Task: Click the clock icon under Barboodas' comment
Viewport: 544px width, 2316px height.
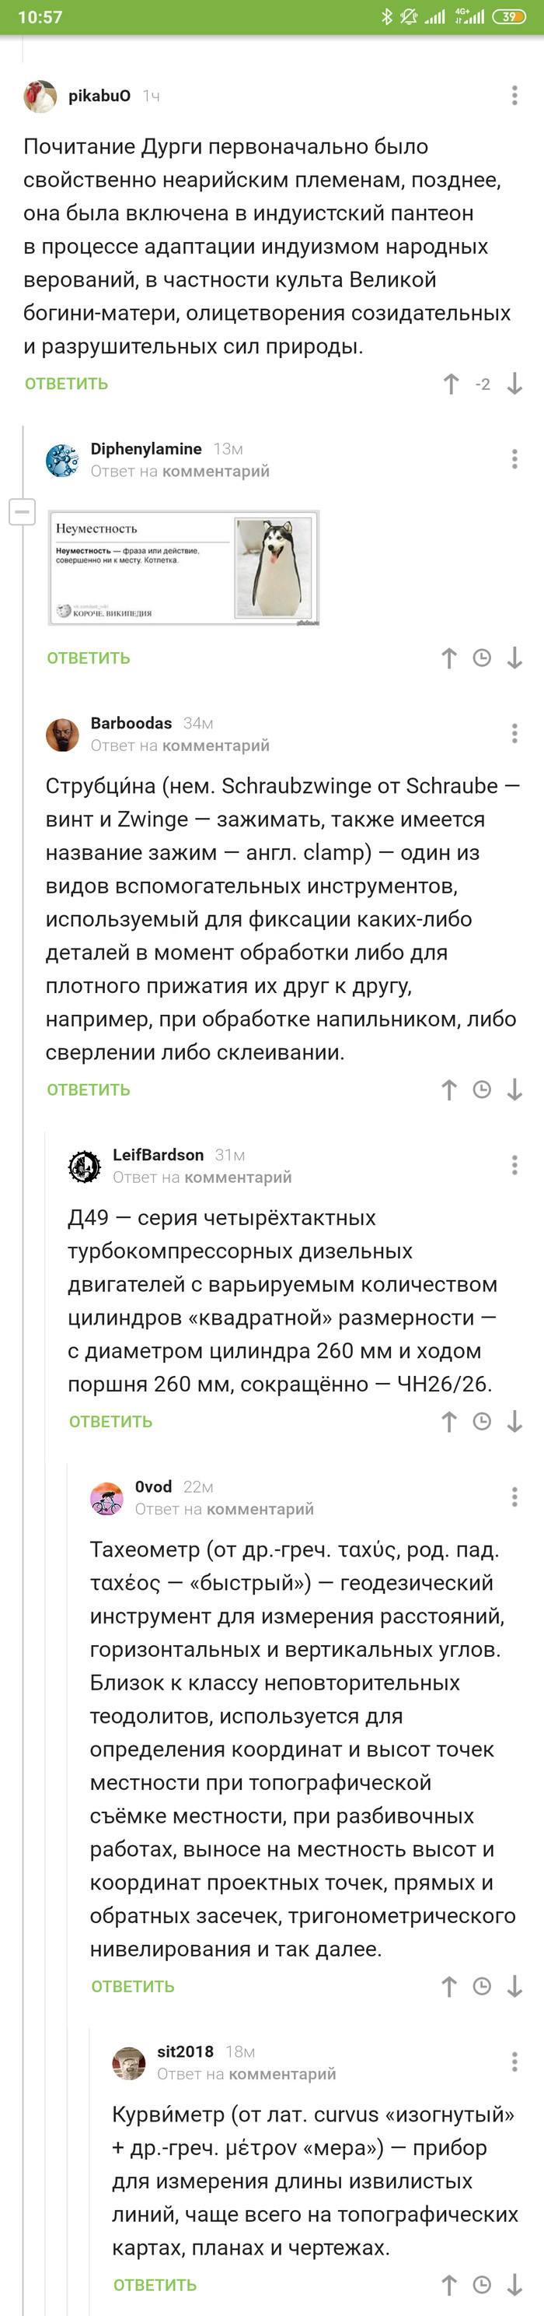Action: coord(482,1088)
